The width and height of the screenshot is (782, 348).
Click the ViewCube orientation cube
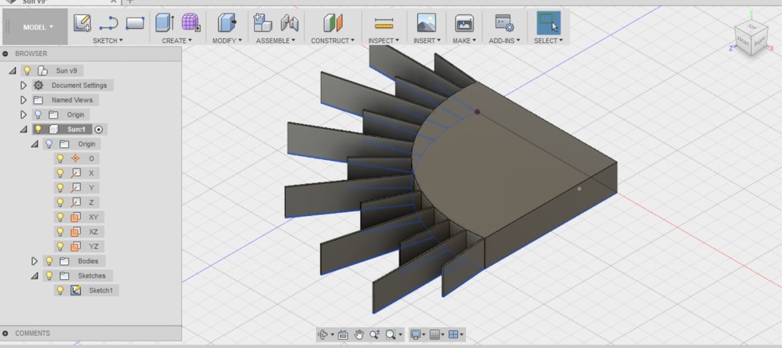pos(751,38)
